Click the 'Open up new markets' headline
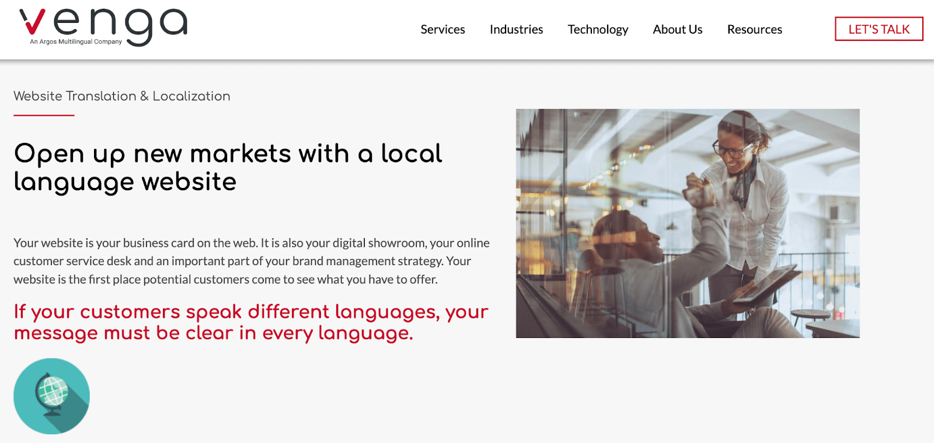 (x=228, y=168)
